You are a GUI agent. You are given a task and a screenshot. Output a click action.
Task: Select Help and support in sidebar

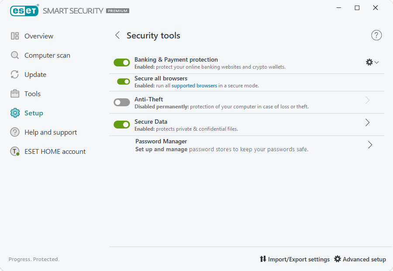pyautogui.click(x=51, y=132)
